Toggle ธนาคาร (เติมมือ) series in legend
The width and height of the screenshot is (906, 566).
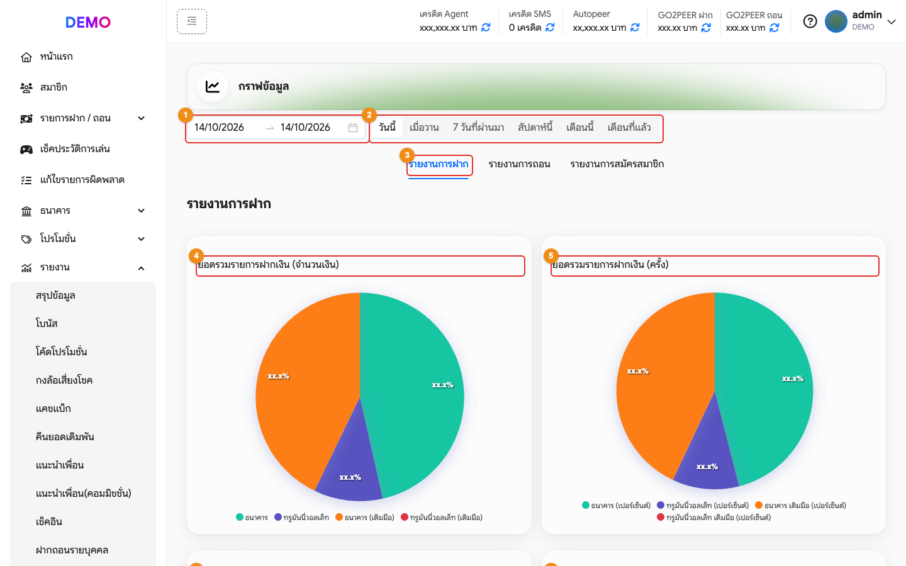click(x=365, y=518)
